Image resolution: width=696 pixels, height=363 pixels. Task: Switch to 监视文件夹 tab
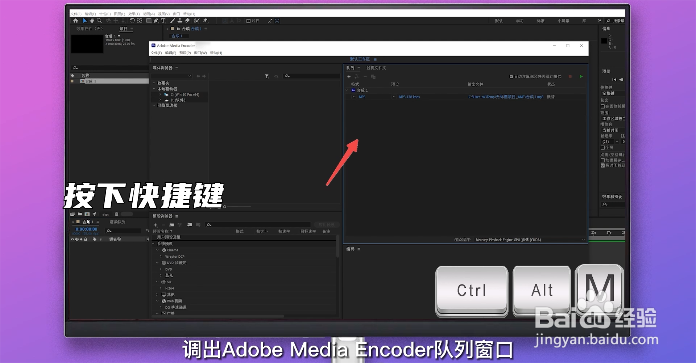click(376, 68)
